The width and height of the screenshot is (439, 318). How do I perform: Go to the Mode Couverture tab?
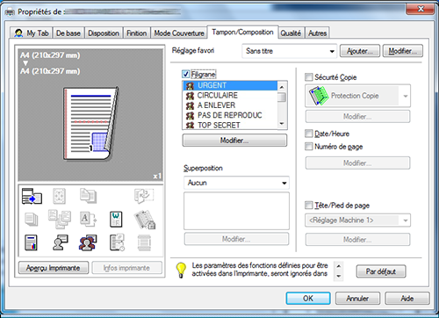(179, 33)
